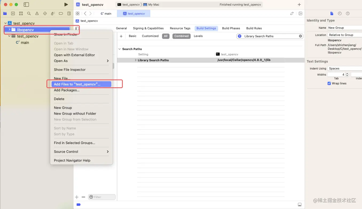Image resolution: width=362 pixels, height=209 pixels.
Task: Open the Source Control submenu
Action: point(81,152)
